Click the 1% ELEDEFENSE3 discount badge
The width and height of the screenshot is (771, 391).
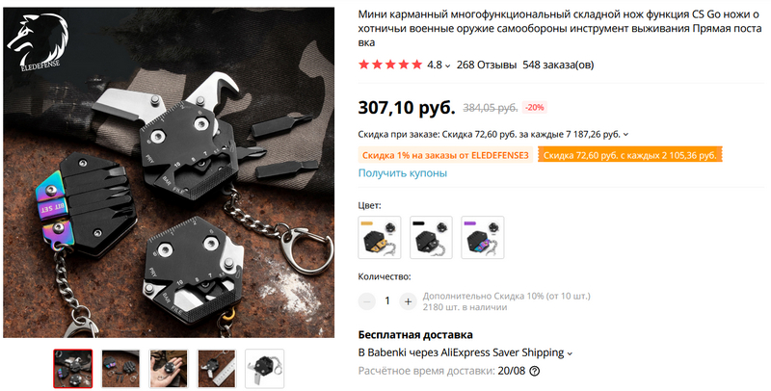click(445, 155)
